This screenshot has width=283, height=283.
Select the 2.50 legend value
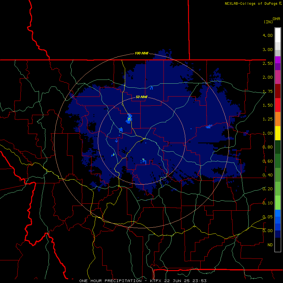[x=268, y=63]
